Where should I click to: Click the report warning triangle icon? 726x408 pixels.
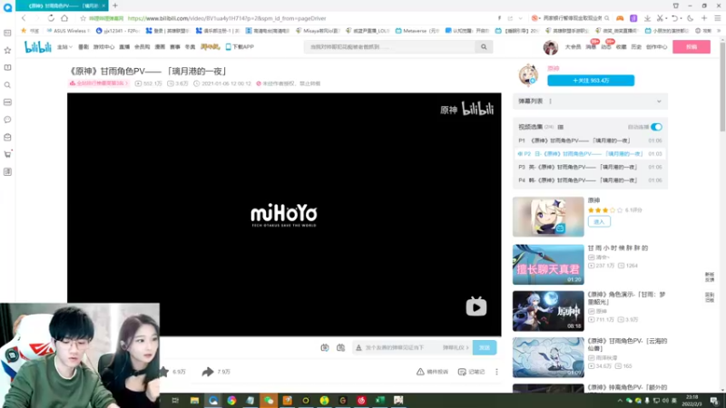(x=420, y=372)
